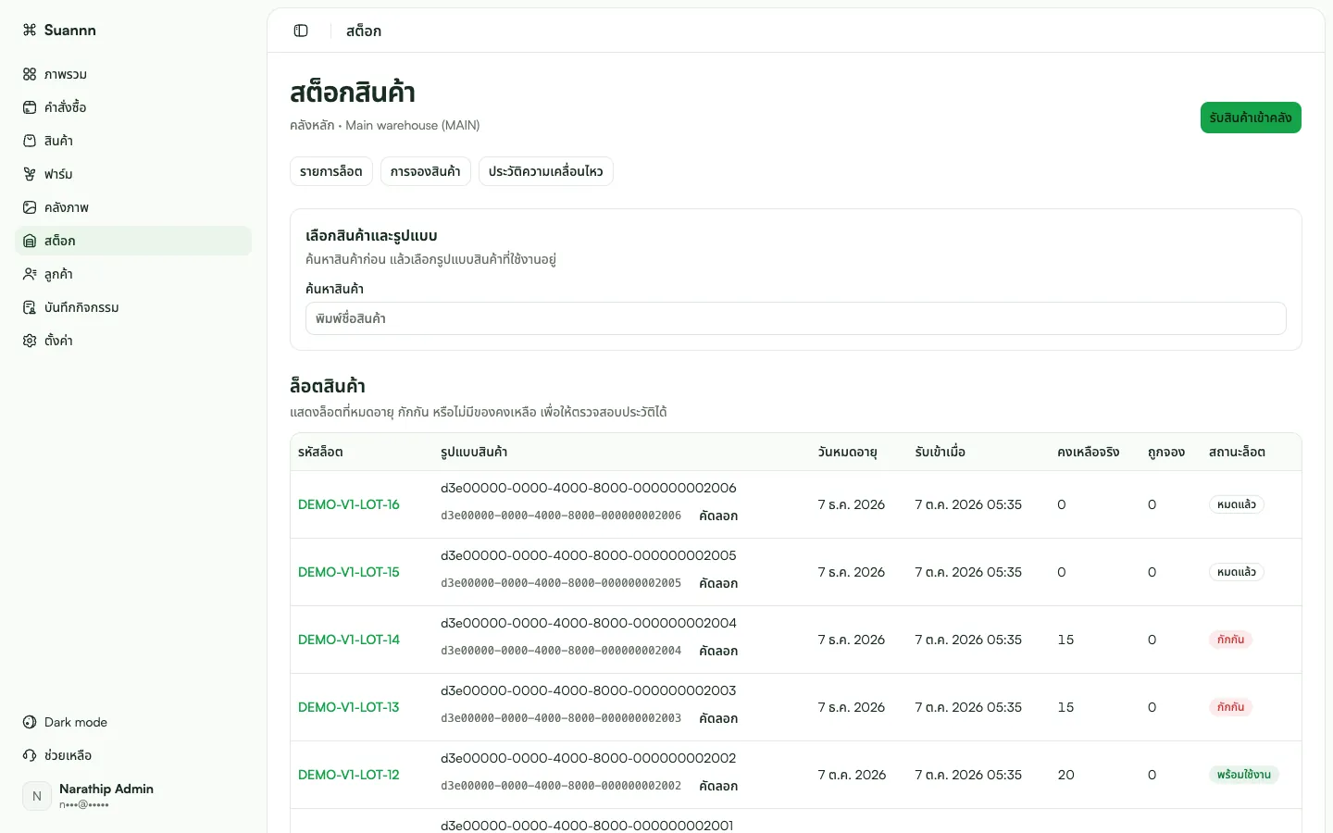The width and height of the screenshot is (1333, 833).
Task: Open lot DEMO-V1-LOT-16 link
Action: tap(349, 504)
